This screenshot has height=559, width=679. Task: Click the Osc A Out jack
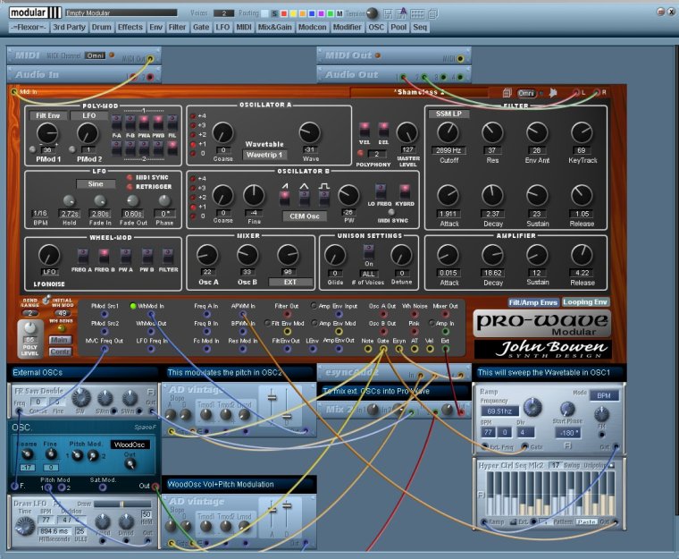pos(383,314)
